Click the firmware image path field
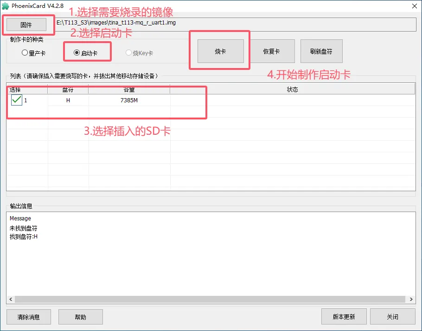This screenshot has width=422, height=331. click(x=232, y=23)
